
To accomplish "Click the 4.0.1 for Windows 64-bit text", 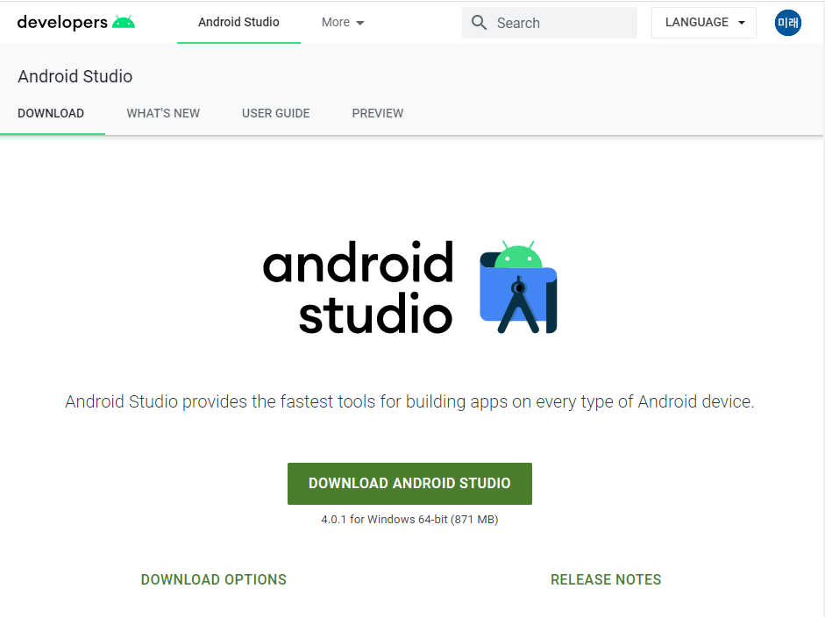I will click(x=409, y=520).
